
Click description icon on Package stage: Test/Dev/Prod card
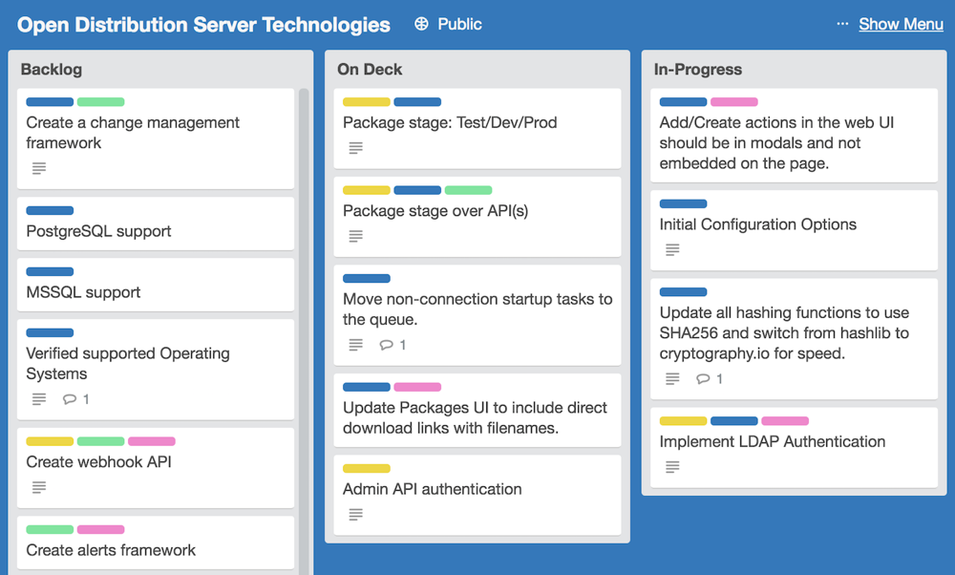point(355,148)
